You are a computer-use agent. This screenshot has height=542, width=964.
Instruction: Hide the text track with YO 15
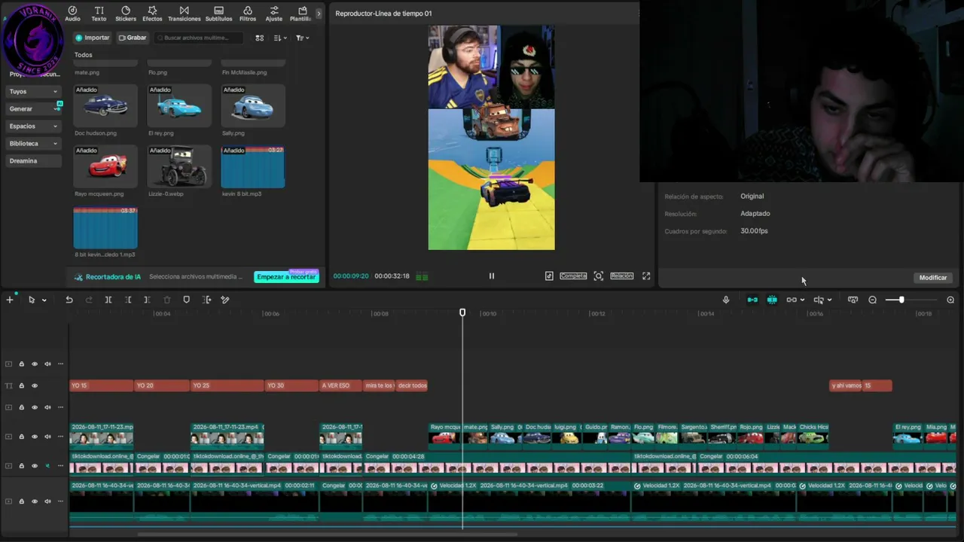click(x=35, y=385)
